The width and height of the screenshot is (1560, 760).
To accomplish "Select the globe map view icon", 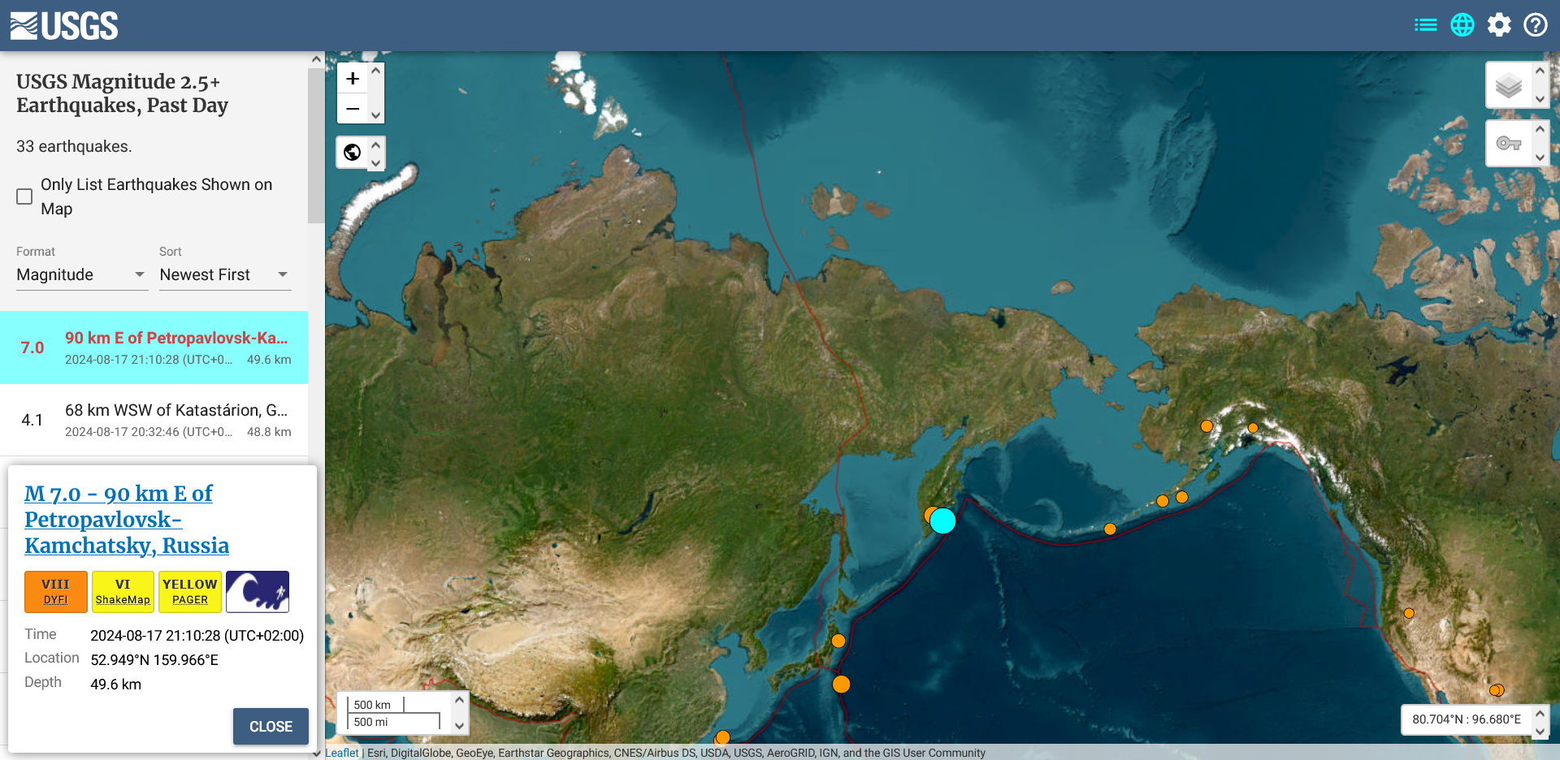I will pos(1462,24).
